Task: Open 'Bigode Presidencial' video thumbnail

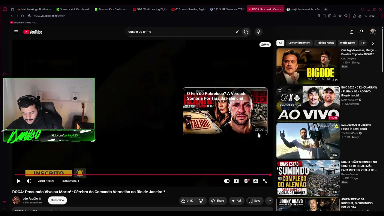Action: [x=308, y=66]
